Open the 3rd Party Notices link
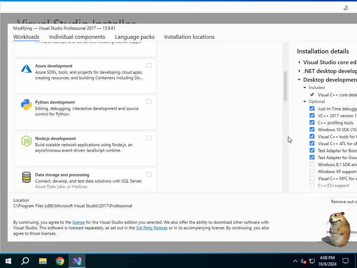The image size is (357, 268). coord(152,228)
